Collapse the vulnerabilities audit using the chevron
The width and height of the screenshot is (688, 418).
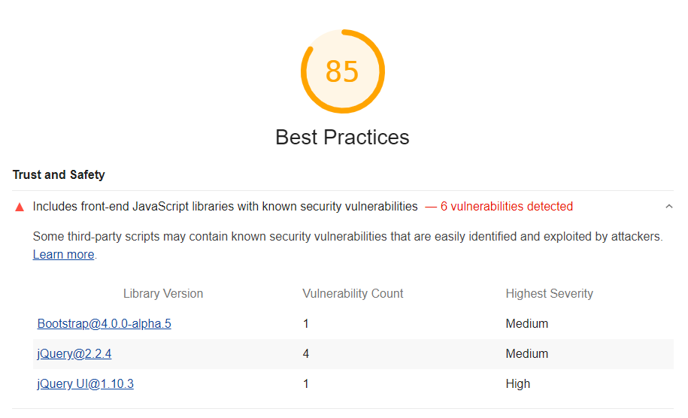tap(668, 207)
